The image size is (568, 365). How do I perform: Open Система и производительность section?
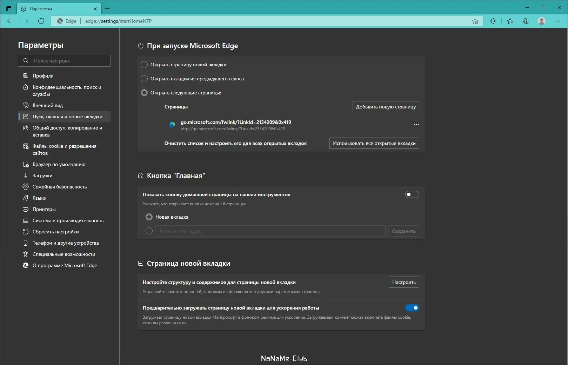[65, 220]
